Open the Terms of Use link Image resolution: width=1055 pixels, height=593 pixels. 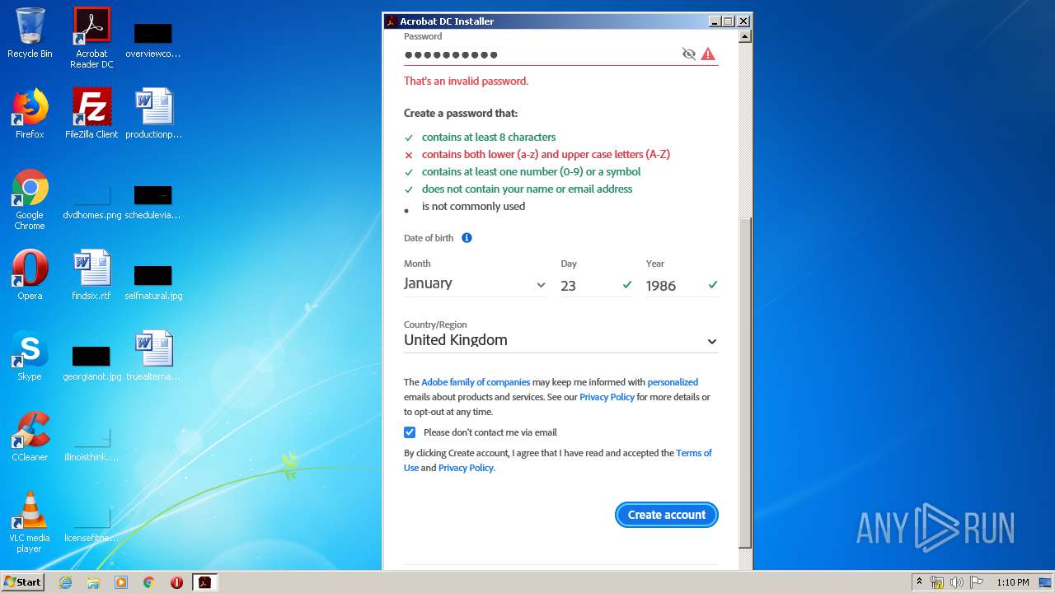pyautogui.click(x=694, y=453)
